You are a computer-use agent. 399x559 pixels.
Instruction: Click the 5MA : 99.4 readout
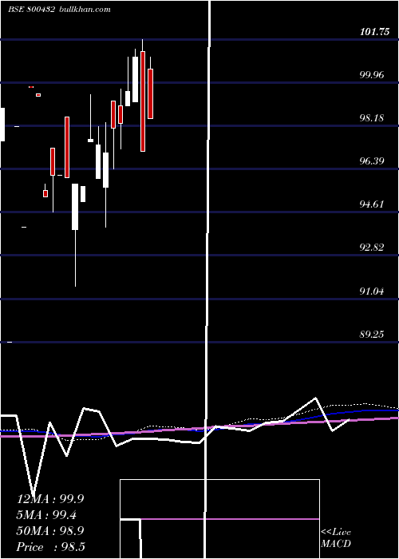pos(46,515)
